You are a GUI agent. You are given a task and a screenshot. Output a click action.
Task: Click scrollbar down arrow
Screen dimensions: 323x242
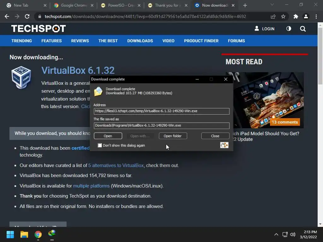pos(320,224)
